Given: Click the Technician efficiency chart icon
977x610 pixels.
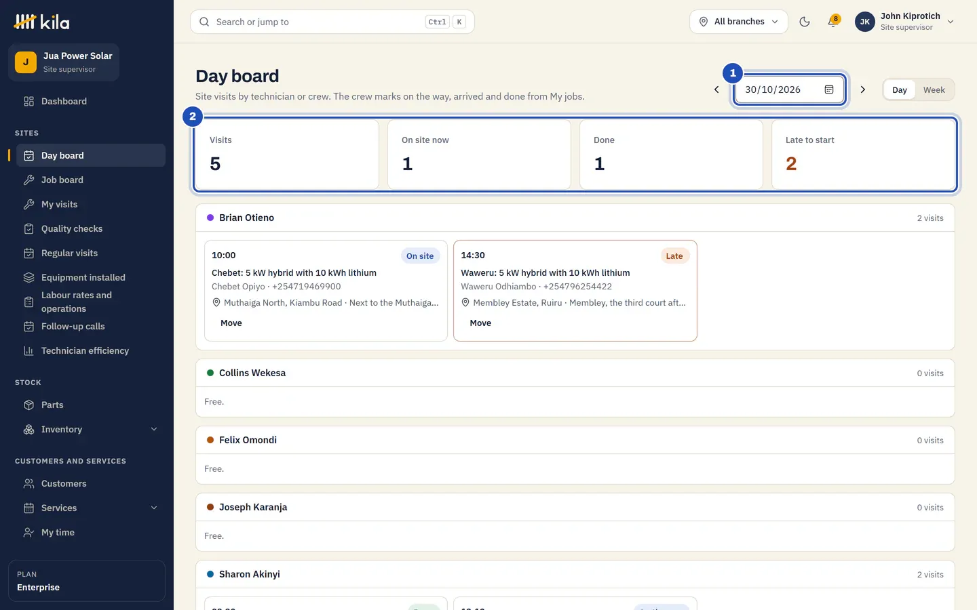Looking at the screenshot, I should click(x=28, y=350).
